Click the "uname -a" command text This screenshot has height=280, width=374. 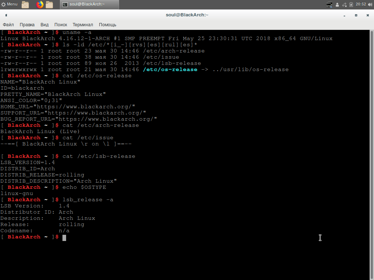click(x=77, y=32)
